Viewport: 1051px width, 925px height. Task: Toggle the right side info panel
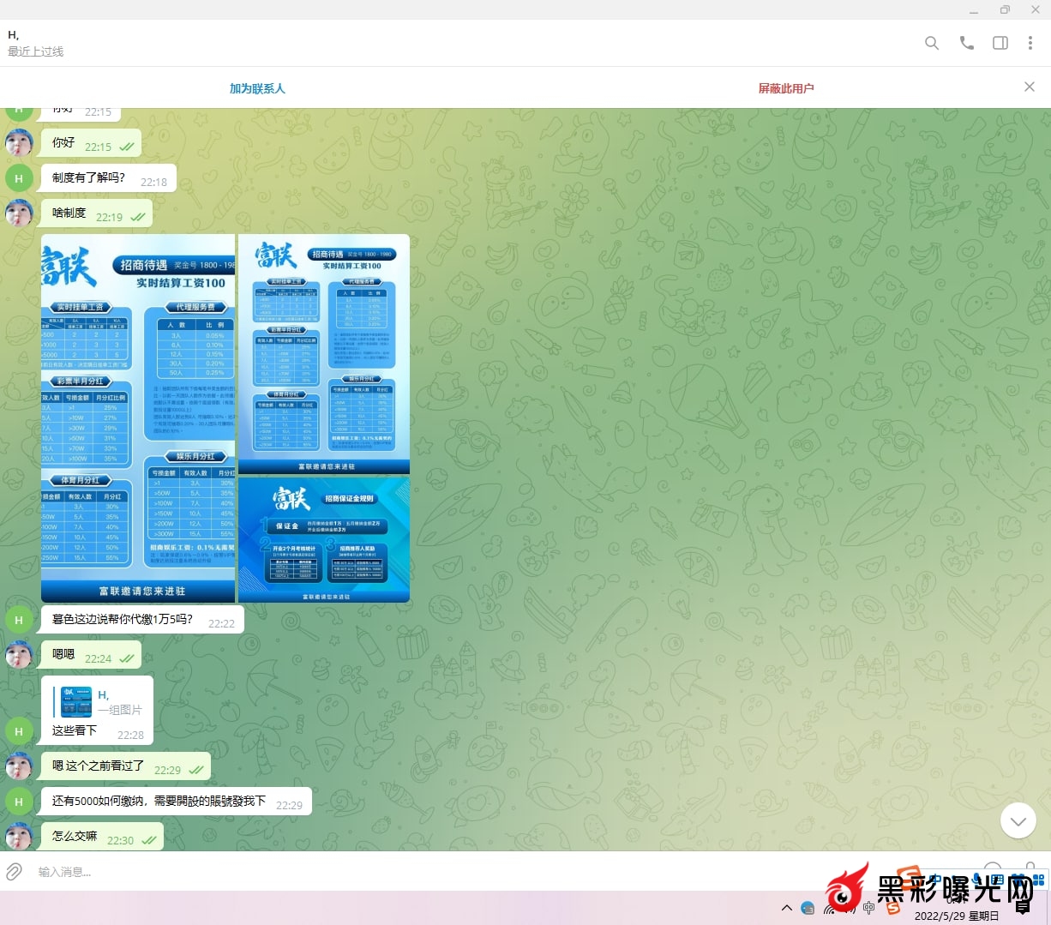1000,43
